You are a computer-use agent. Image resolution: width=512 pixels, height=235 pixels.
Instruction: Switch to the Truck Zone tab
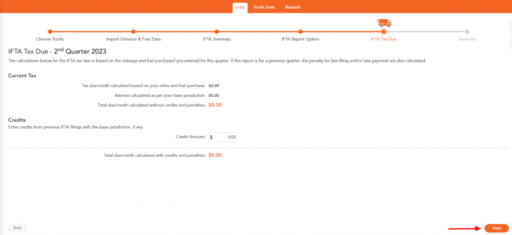click(x=264, y=7)
